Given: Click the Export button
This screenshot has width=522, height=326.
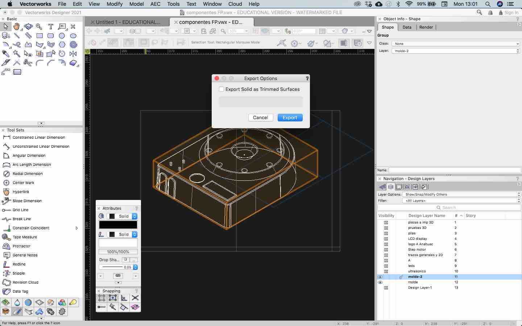Looking at the screenshot, I should (290, 118).
